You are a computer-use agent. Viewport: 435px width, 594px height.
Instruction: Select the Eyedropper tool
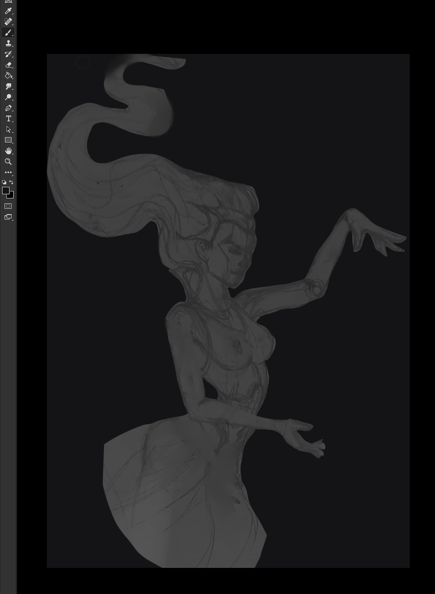8,11
